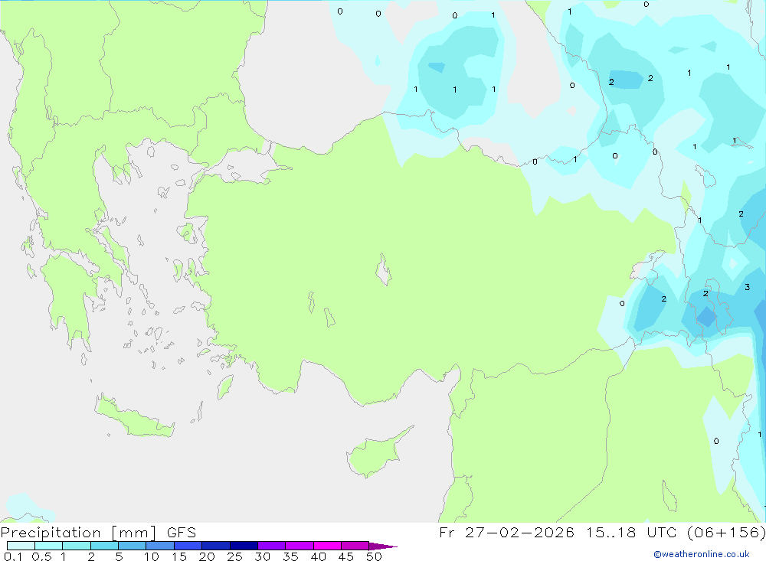Screen dimensions: 766x561
Task: Click the 20–25 mm dark blue legend swatch
Action: coord(216,546)
